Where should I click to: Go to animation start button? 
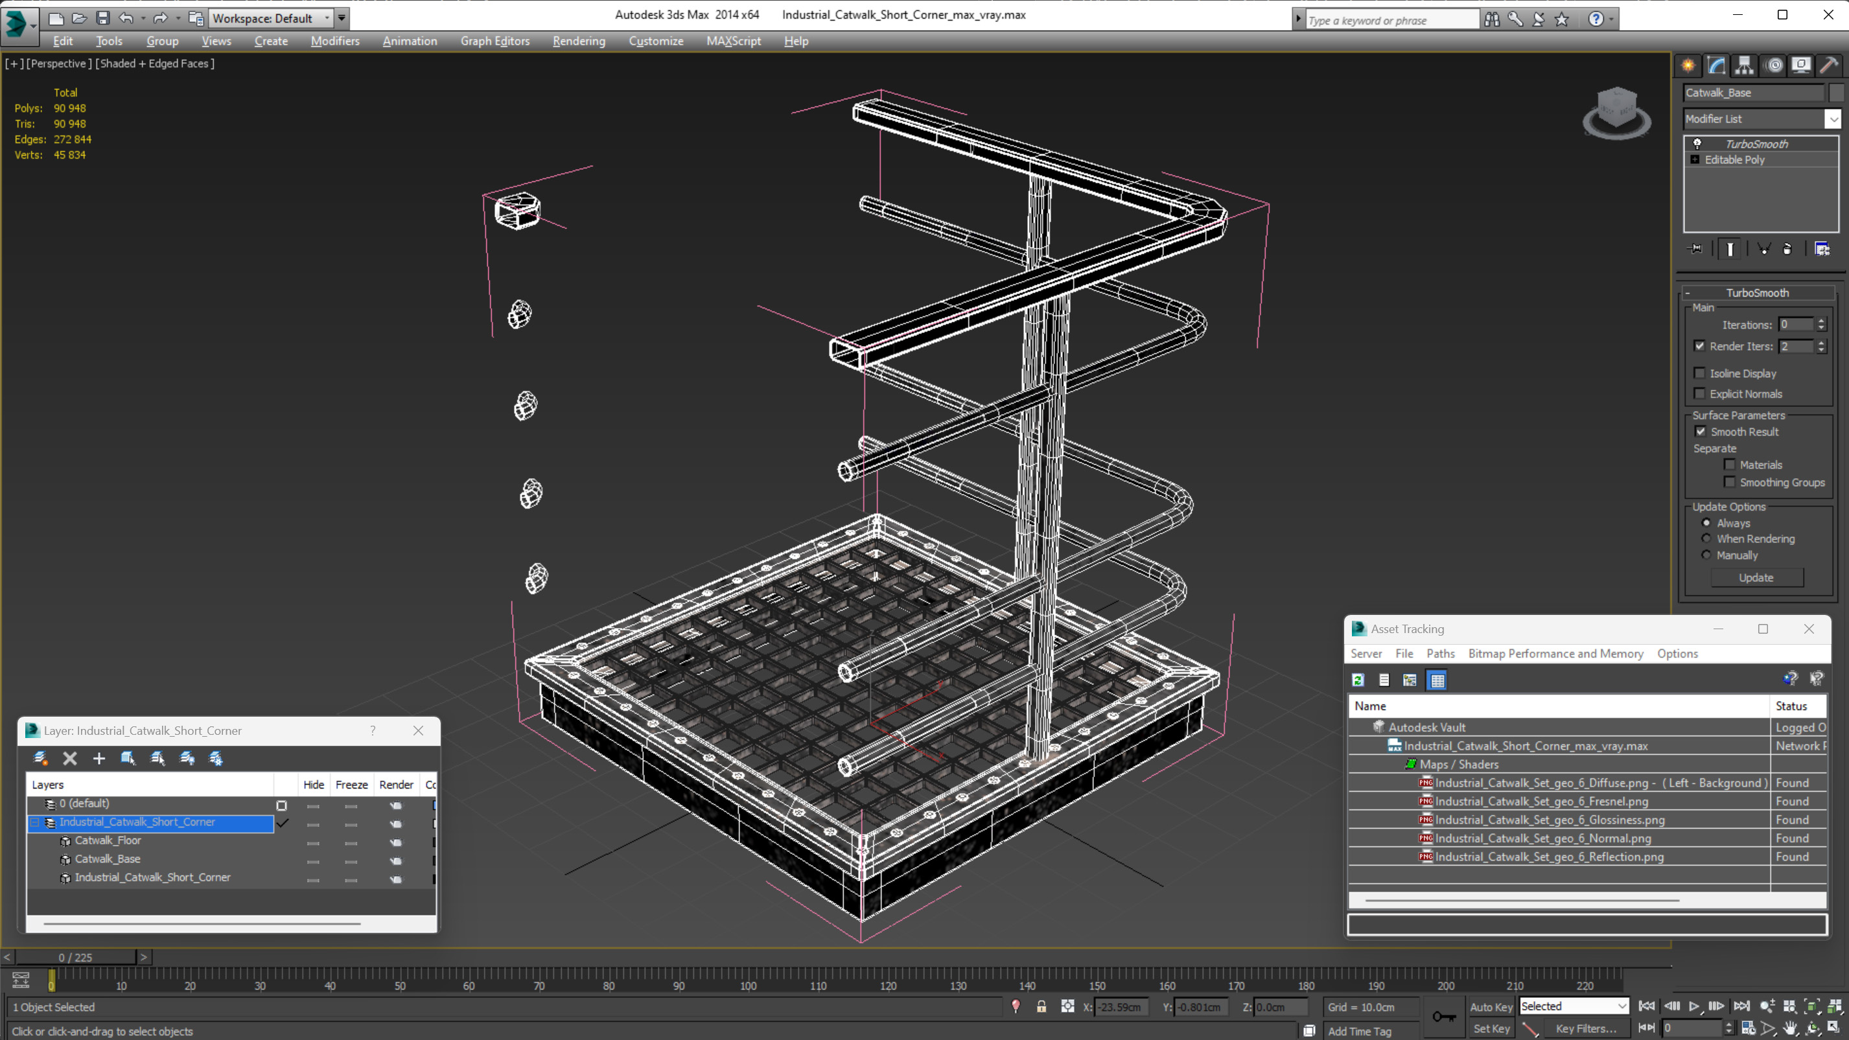tap(1647, 1006)
